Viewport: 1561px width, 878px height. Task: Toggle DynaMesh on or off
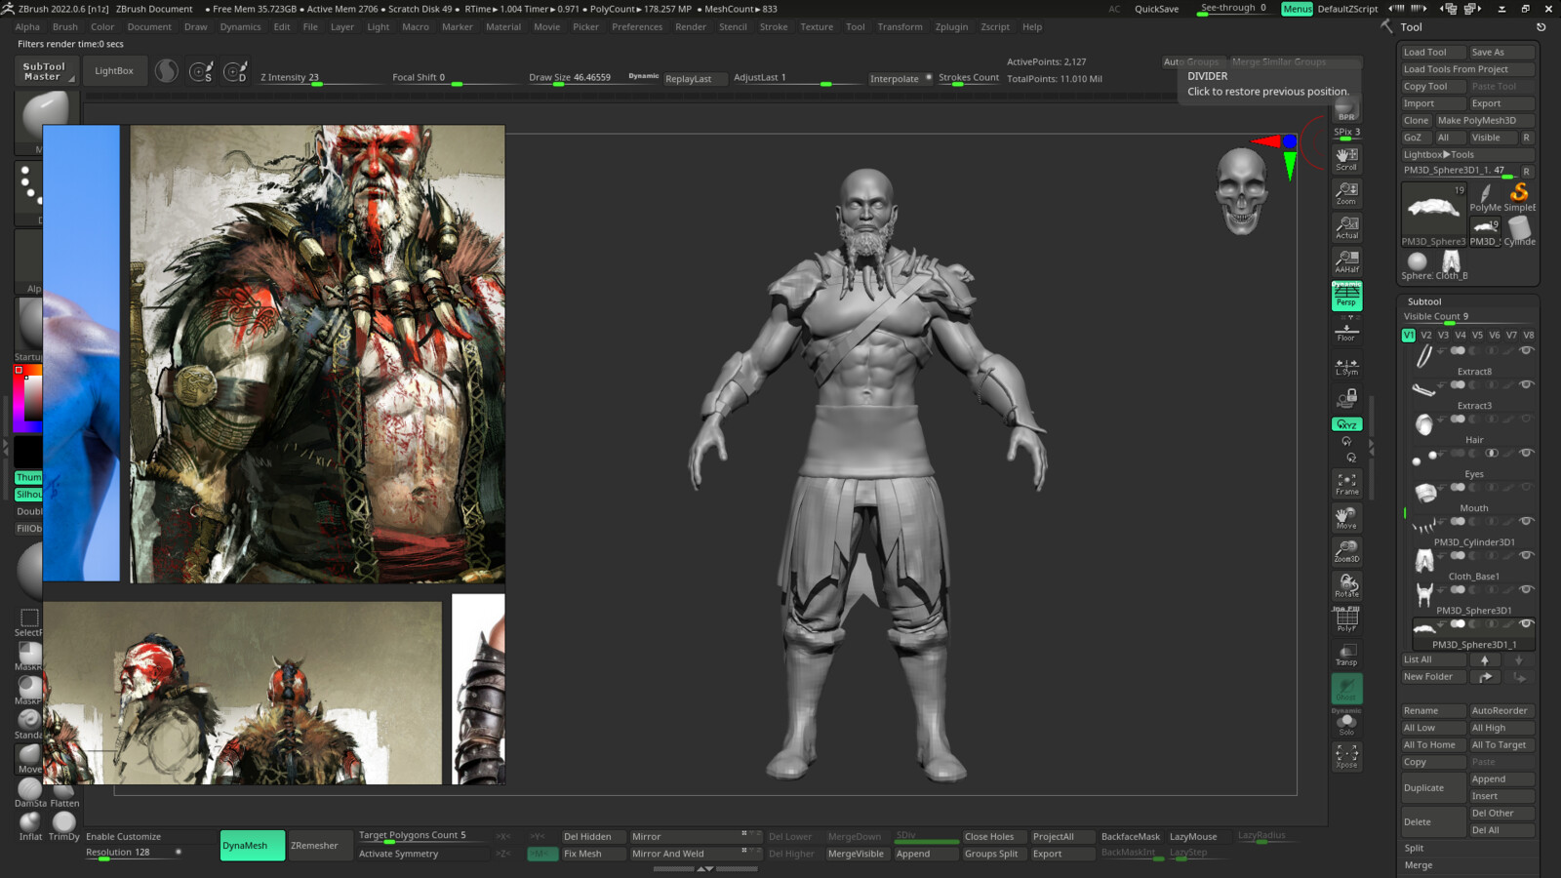pyautogui.click(x=253, y=846)
